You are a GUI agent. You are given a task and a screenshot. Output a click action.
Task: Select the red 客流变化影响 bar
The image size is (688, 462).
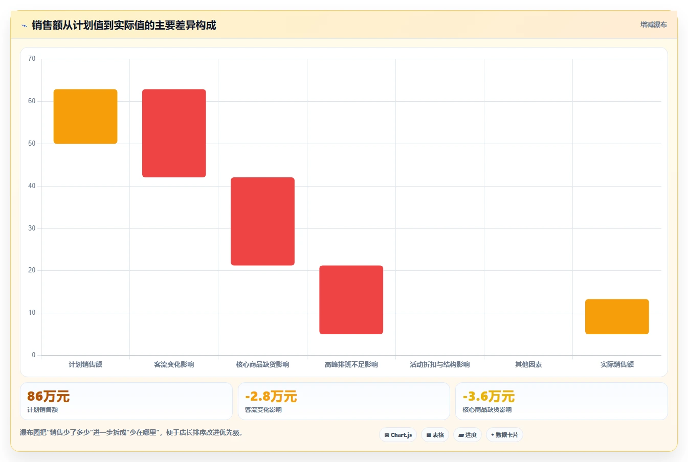click(x=174, y=133)
